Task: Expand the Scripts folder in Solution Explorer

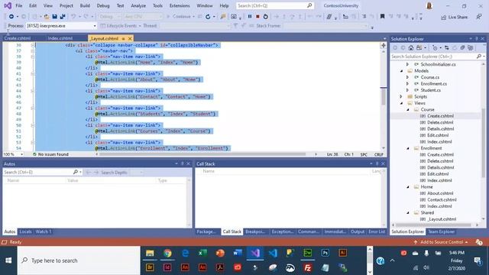Action: coord(401,97)
